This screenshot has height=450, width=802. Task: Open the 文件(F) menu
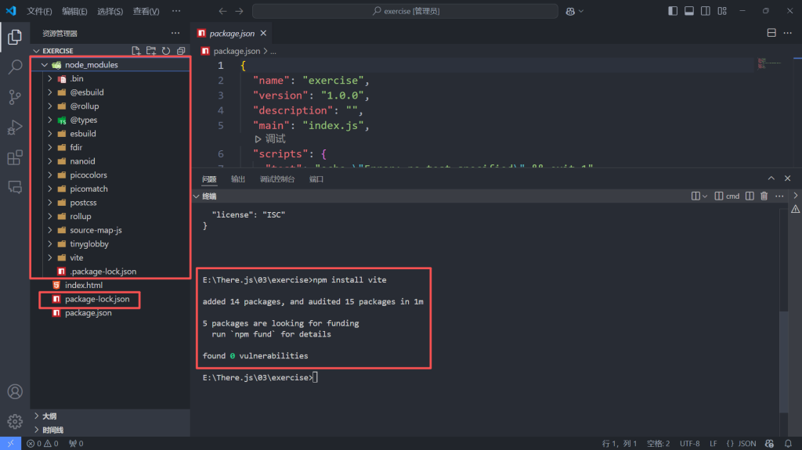[x=39, y=12]
